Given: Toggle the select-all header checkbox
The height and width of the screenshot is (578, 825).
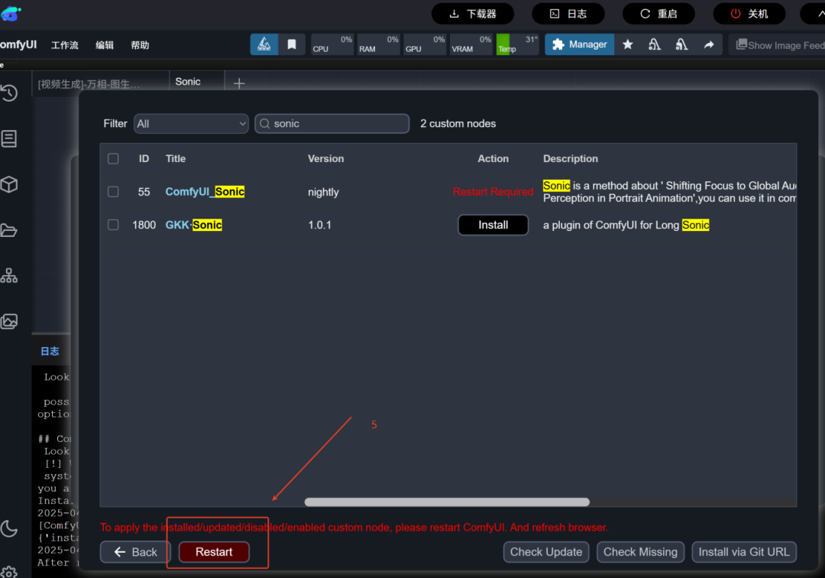Looking at the screenshot, I should tap(113, 159).
